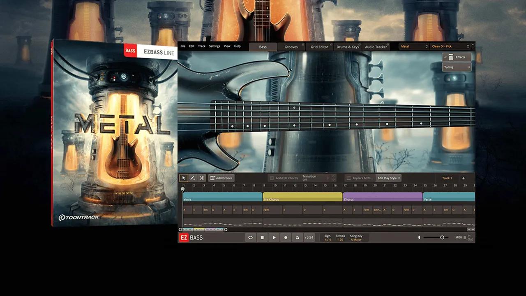526x296 pixels.
Task: Mute audio with speaker icon
Action: (x=419, y=238)
